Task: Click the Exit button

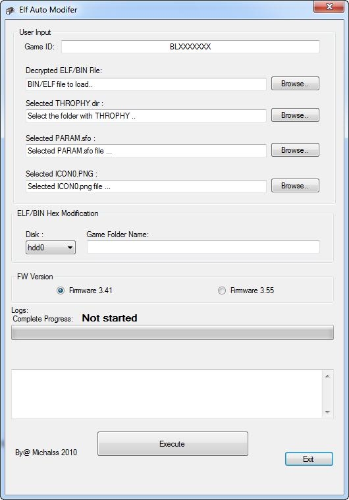Action: (x=309, y=459)
